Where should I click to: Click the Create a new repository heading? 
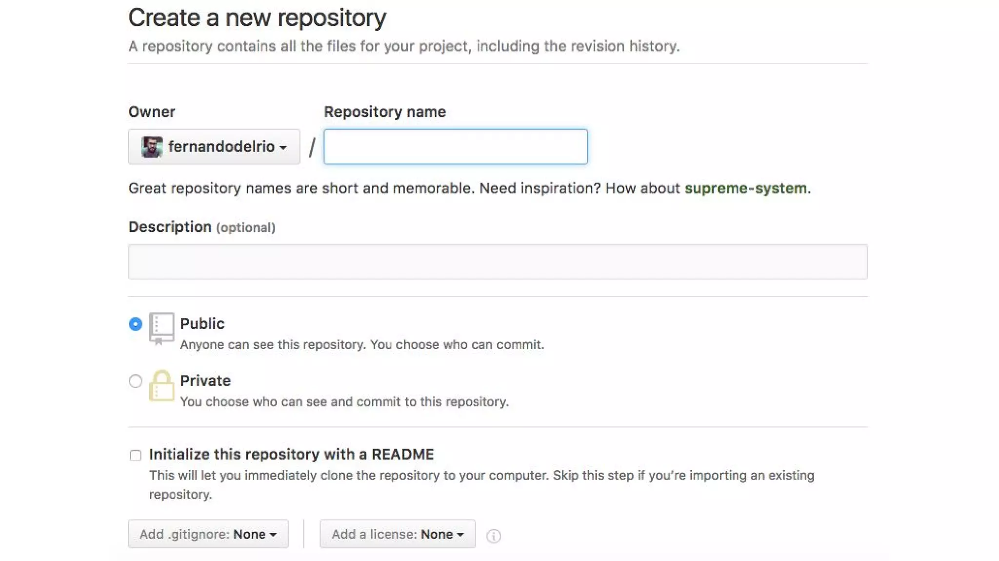[x=257, y=18]
